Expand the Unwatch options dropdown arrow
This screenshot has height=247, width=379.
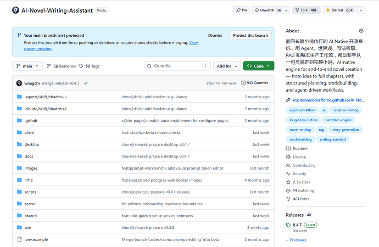(286, 10)
